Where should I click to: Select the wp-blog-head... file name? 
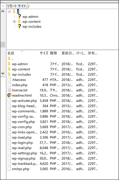[x=24, y=106]
